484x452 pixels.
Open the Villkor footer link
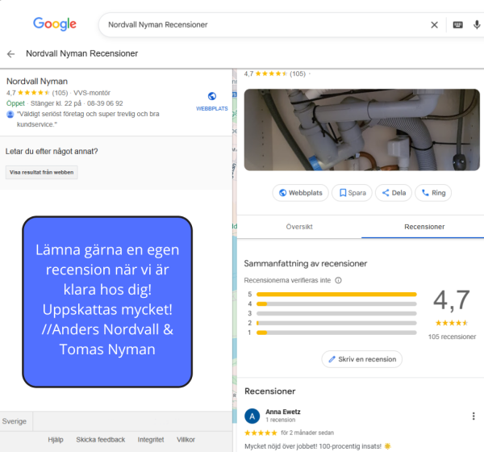coord(186,440)
